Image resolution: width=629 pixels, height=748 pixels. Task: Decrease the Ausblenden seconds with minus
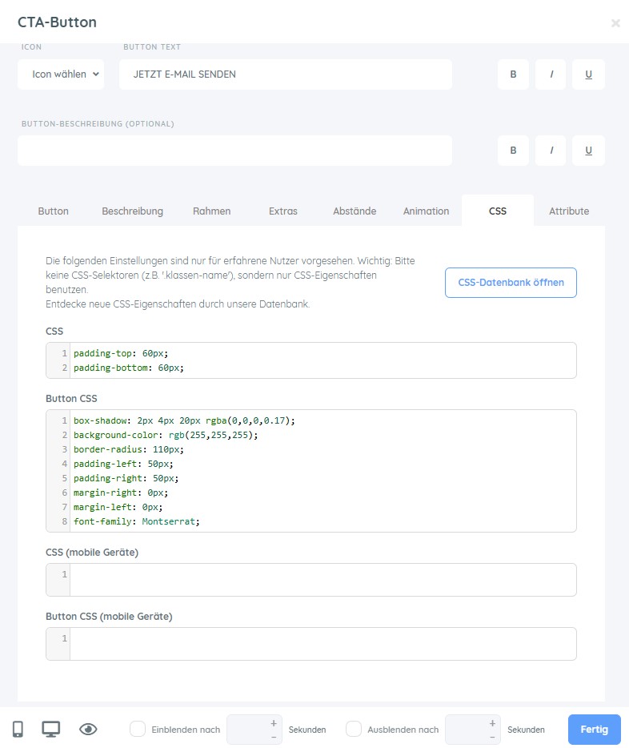491,736
